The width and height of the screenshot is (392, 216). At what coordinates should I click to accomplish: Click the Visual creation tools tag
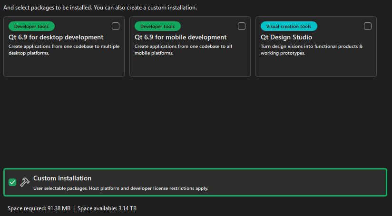289,26
